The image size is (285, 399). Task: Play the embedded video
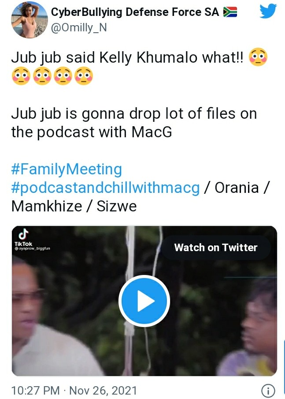click(x=144, y=301)
